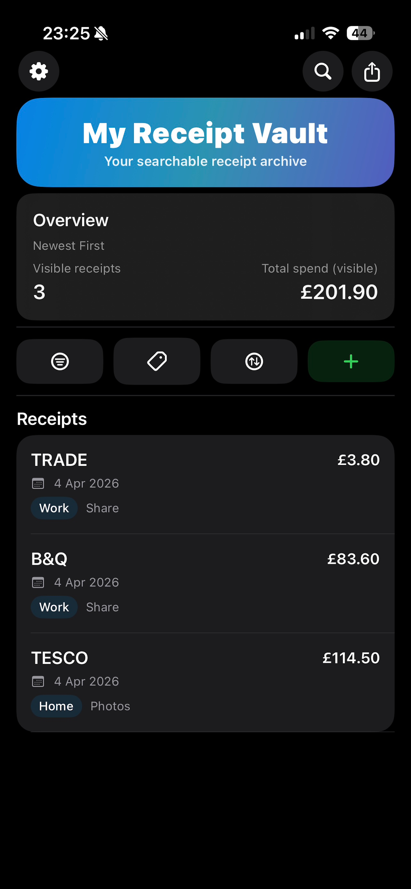Select the Home tag on TESCO receipt

click(56, 706)
